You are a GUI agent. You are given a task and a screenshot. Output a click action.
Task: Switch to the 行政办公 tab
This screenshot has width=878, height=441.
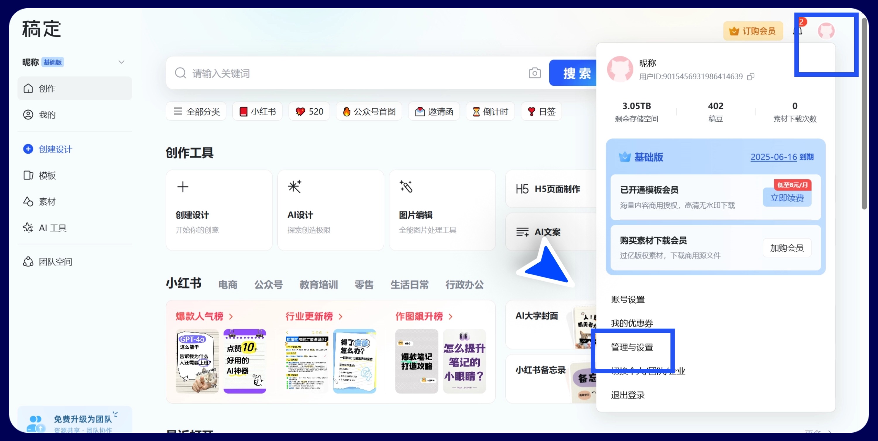(x=464, y=284)
